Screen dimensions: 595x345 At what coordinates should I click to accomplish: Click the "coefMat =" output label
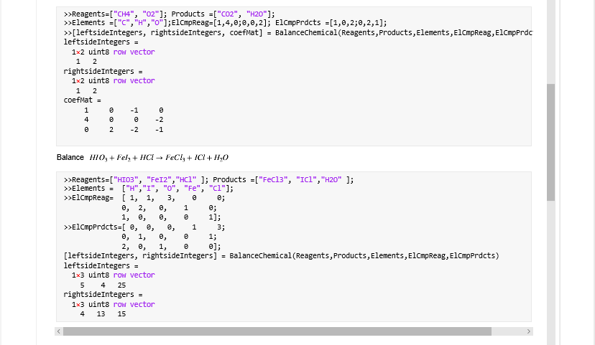(x=83, y=100)
